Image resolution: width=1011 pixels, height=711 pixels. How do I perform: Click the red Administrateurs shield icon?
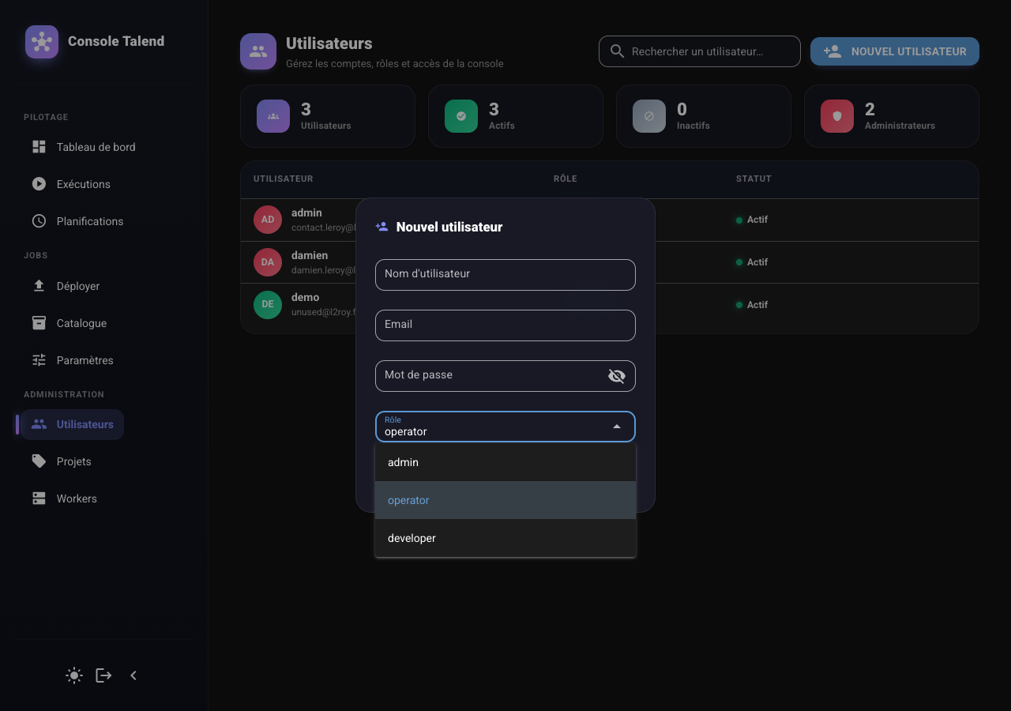837,116
